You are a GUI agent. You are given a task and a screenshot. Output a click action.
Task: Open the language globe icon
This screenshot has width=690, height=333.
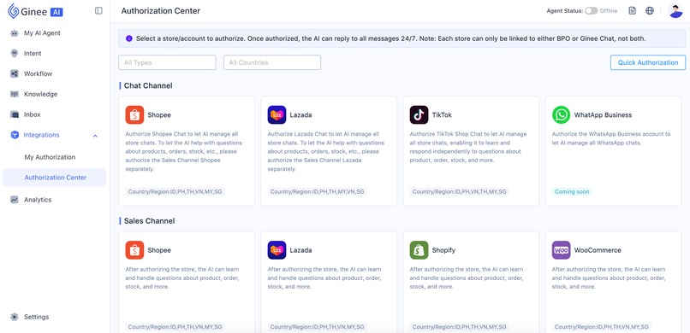(x=650, y=11)
